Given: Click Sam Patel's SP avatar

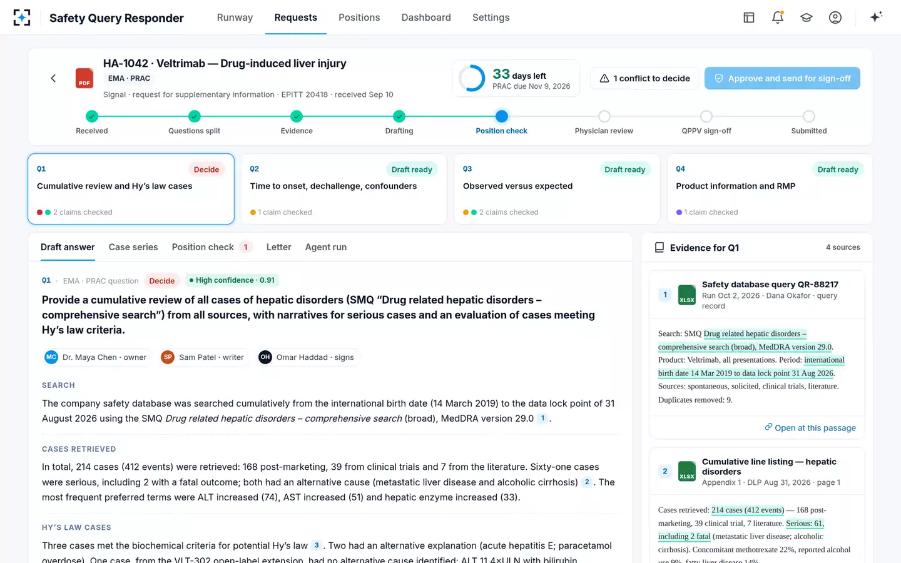Looking at the screenshot, I should point(168,357).
